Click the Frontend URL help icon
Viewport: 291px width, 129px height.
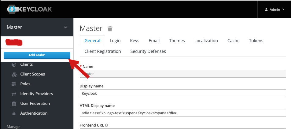click(x=106, y=125)
